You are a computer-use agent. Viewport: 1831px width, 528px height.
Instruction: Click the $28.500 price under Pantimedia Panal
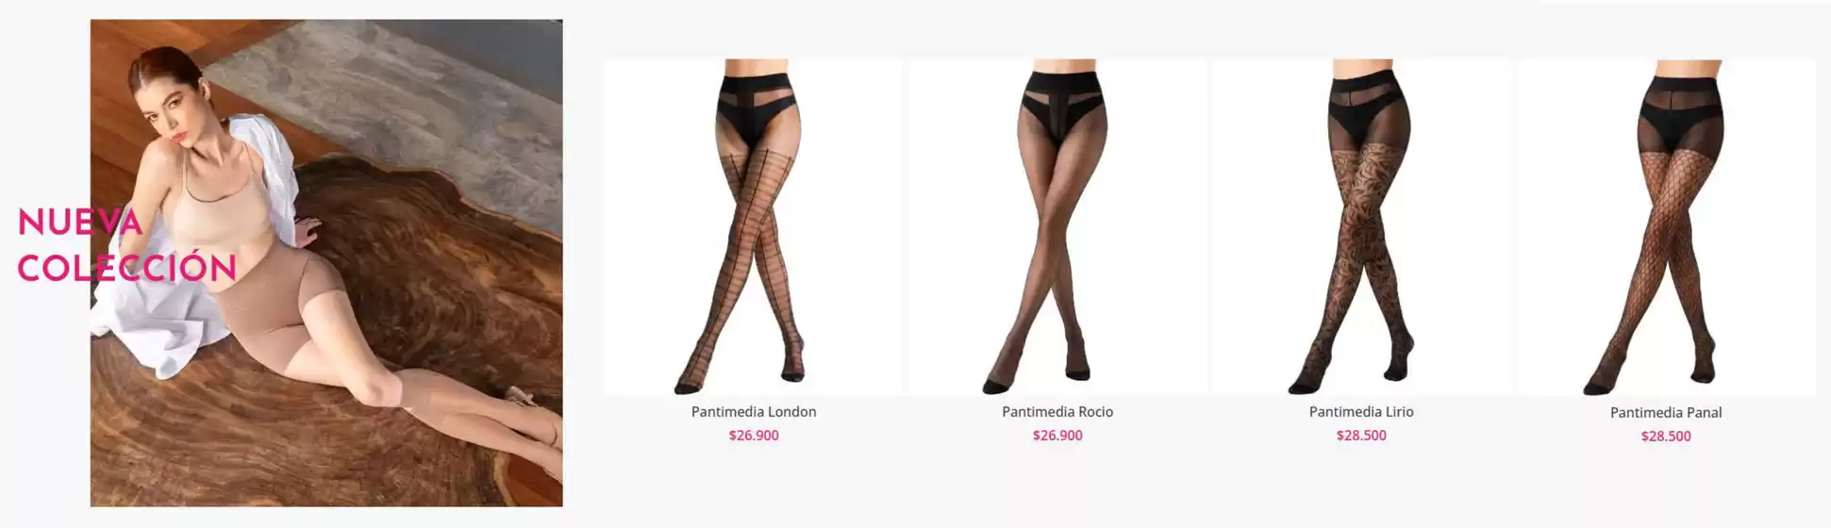[x=1666, y=437]
